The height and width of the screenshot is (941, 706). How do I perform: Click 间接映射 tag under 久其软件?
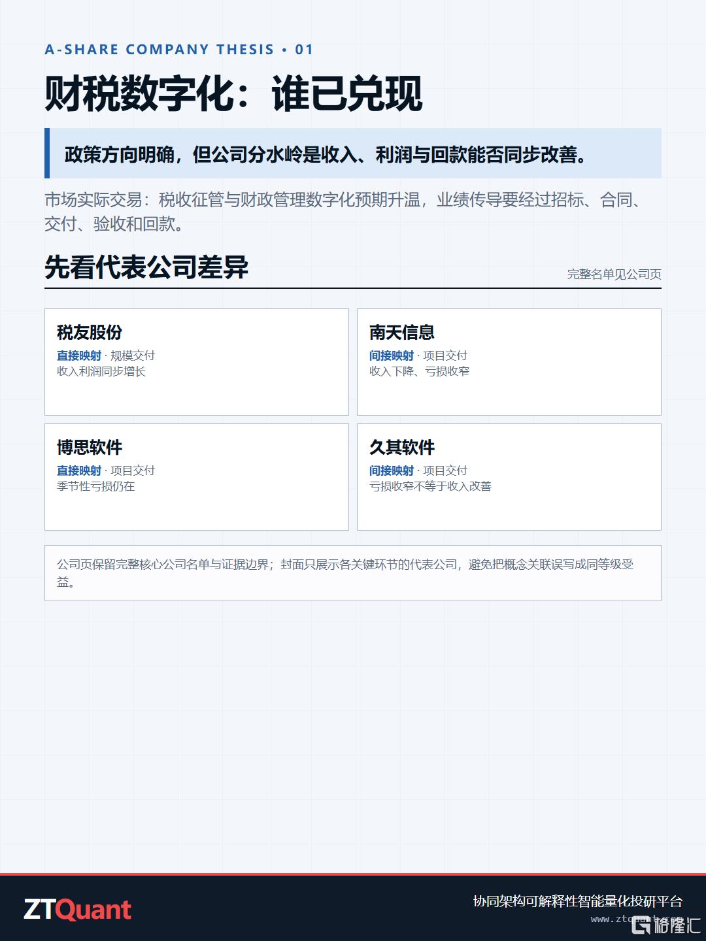[392, 470]
